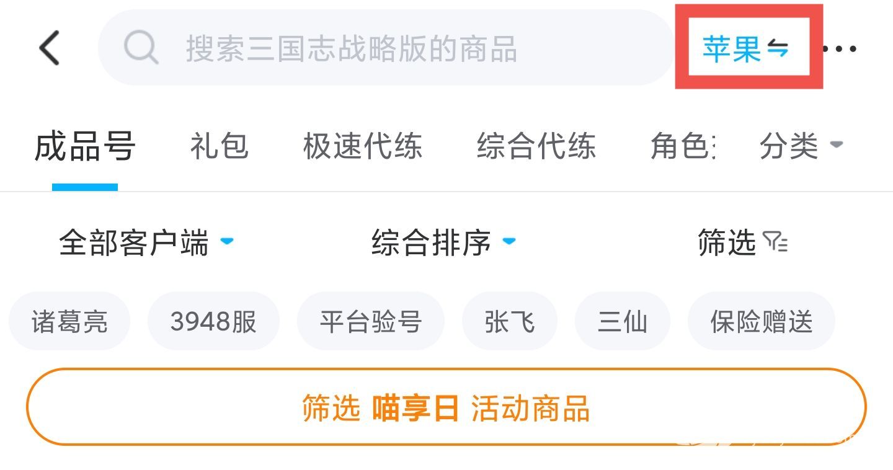Open the three-dot more menu
893x470 pixels.
point(840,48)
